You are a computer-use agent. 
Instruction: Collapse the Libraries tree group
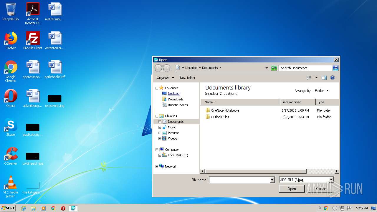click(157, 116)
